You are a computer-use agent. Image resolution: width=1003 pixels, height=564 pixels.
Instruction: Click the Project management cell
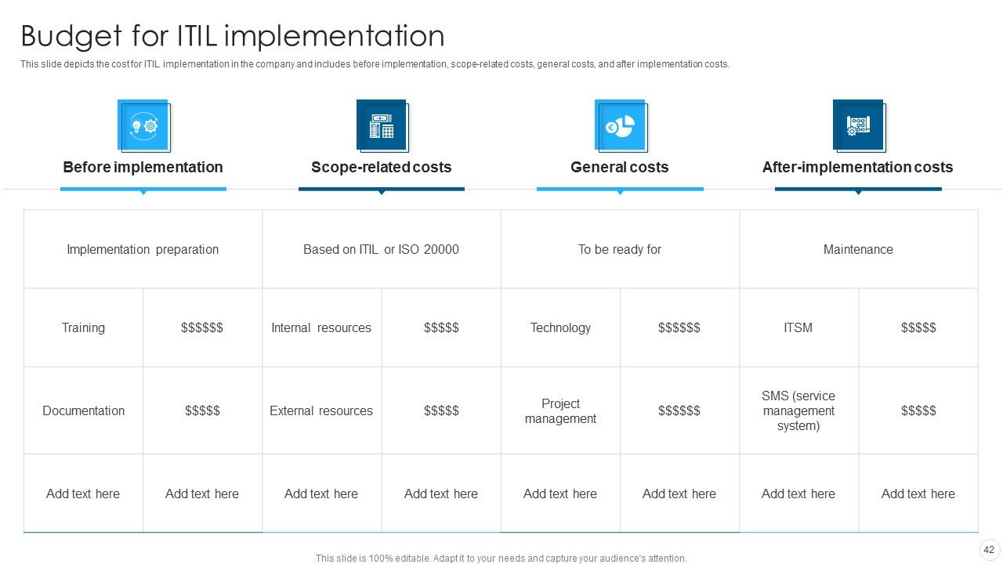(560, 410)
